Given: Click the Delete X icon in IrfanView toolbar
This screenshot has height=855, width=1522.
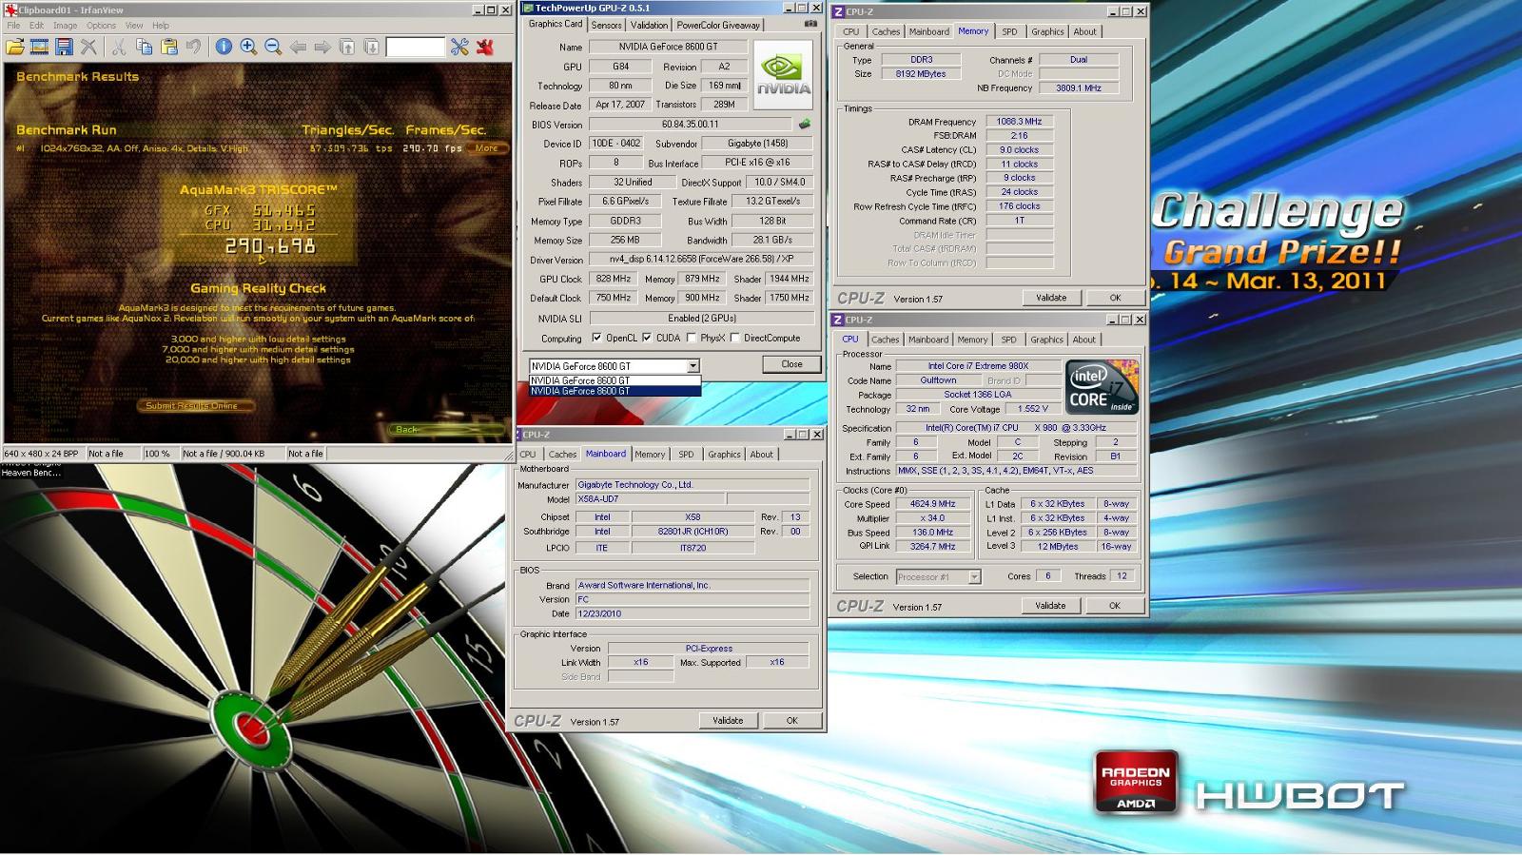Looking at the screenshot, I should tap(89, 47).
